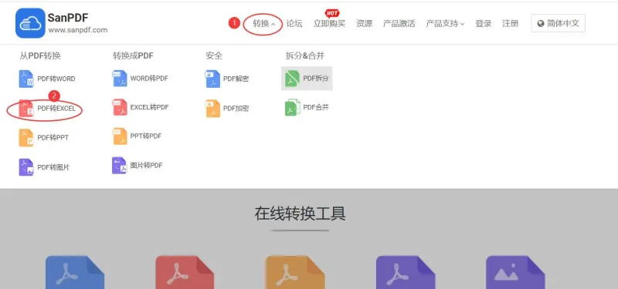The width and height of the screenshot is (618, 289).
Task: Select the PPT转PDF text link
Action: (x=146, y=136)
